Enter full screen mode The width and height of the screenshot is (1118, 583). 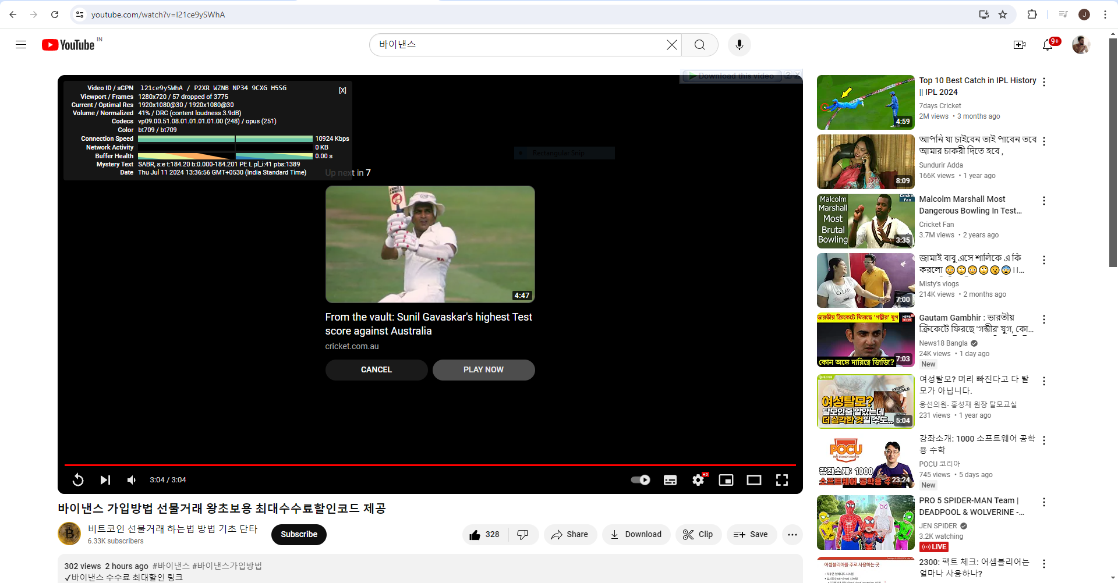782,480
